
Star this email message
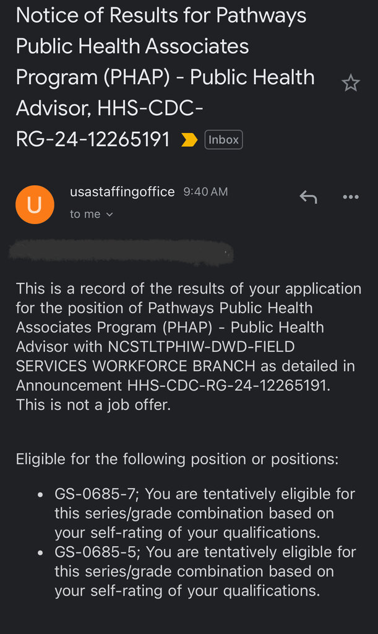pyautogui.click(x=351, y=83)
